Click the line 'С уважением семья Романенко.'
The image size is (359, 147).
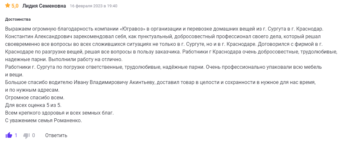point(44,121)
